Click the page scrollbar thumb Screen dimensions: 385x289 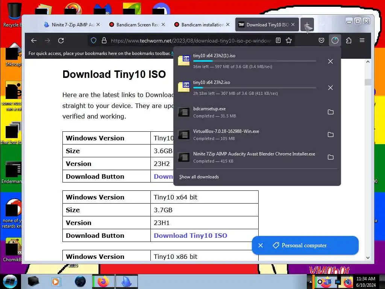368,82
